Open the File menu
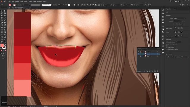190x107 pixels. point(9,1)
